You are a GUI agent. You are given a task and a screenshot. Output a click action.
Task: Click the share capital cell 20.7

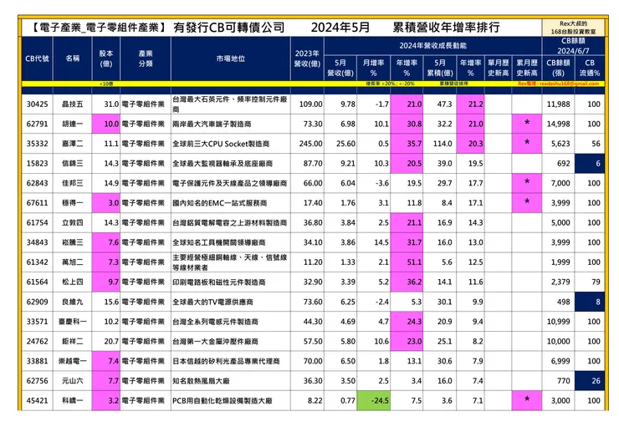point(106,341)
